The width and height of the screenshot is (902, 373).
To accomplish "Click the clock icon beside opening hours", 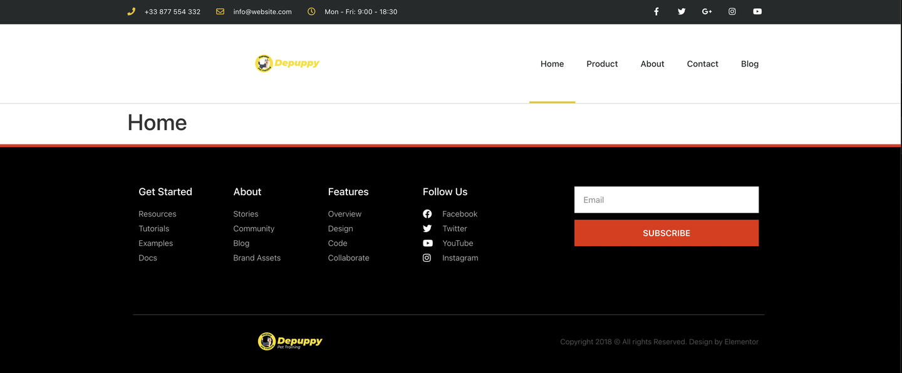I will click(x=311, y=11).
